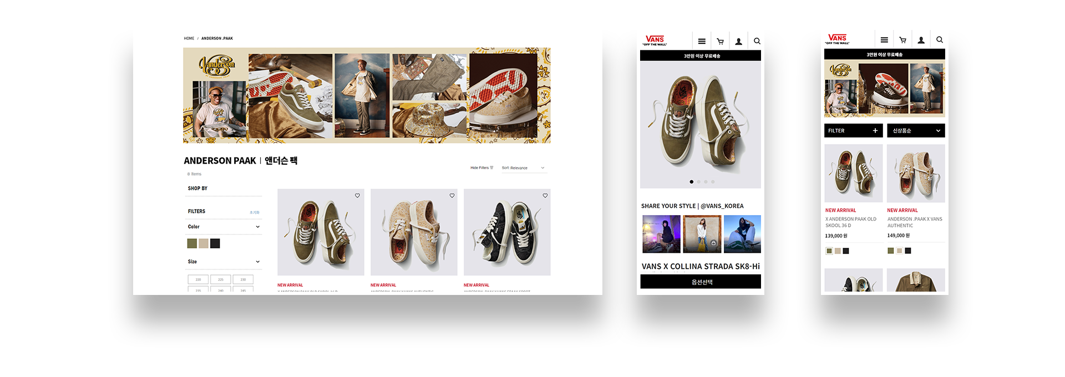Reset filters with 초기화 link
Image resolution: width=1065 pixels, height=377 pixels.
pos(255,212)
